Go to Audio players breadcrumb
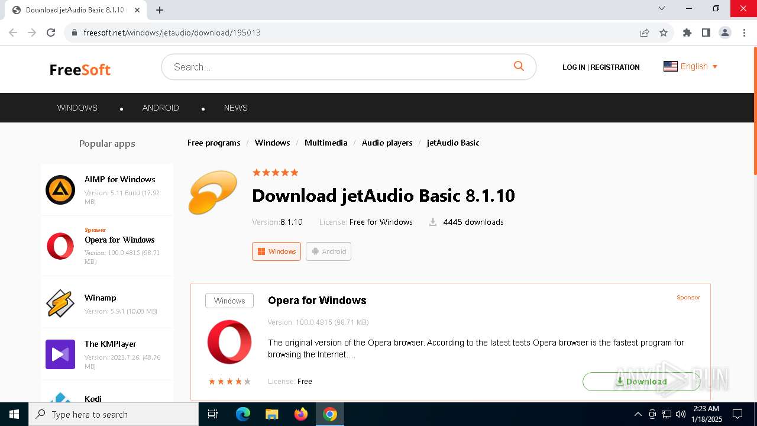 pos(387,143)
